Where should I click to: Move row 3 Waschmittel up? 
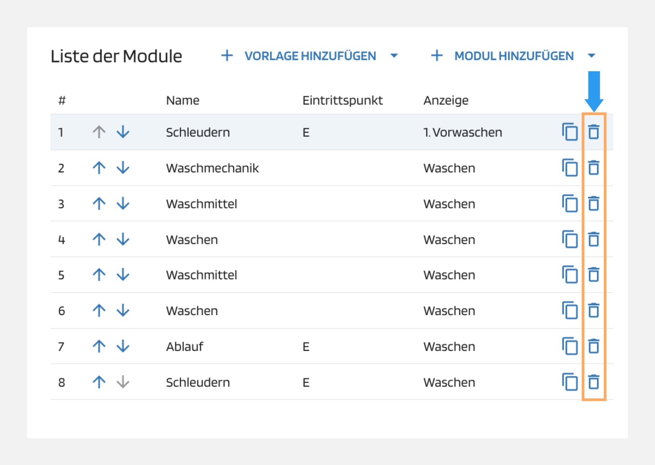(x=99, y=203)
